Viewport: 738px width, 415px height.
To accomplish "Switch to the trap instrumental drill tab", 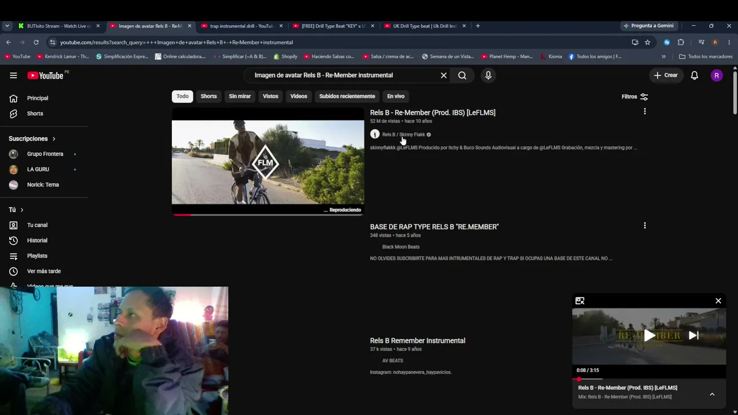I will coord(242,26).
